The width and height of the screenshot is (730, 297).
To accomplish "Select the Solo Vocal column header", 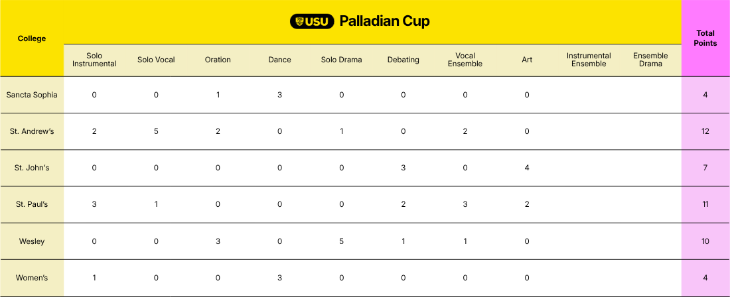I will (156, 60).
